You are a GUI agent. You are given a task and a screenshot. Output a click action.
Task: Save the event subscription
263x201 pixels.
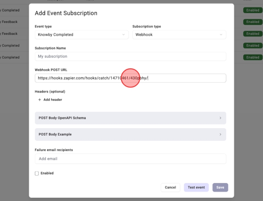pos(220,187)
